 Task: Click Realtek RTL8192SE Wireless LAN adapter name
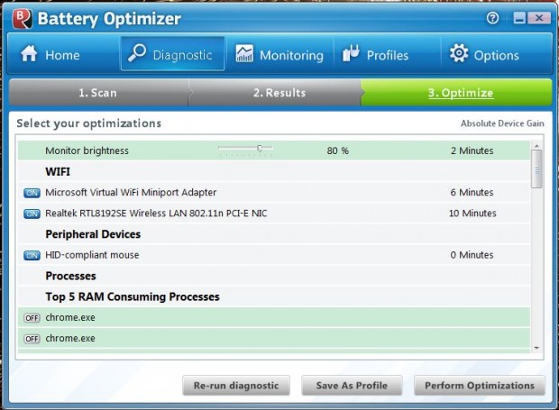tap(156, 214)
